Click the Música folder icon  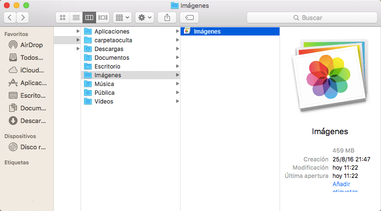[88, 84]
